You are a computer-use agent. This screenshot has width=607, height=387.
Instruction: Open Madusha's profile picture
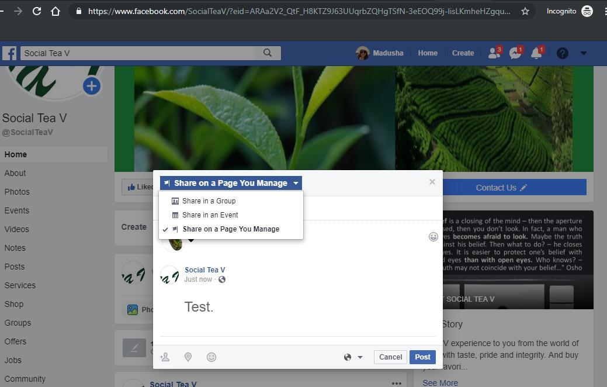click(x=363, y=53)
